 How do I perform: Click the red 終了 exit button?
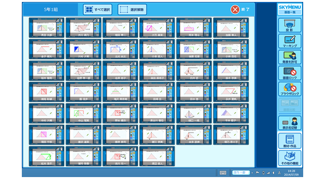point(240,10)
